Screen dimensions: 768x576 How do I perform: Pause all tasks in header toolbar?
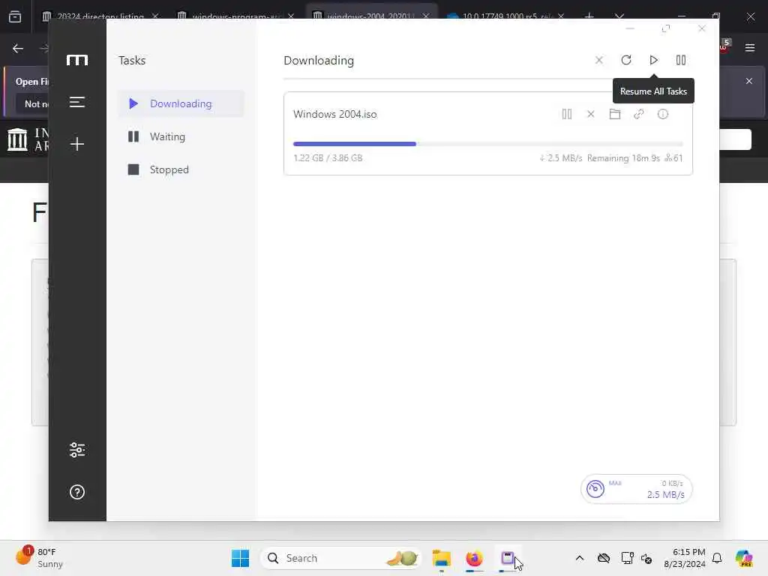coord(681,60)
